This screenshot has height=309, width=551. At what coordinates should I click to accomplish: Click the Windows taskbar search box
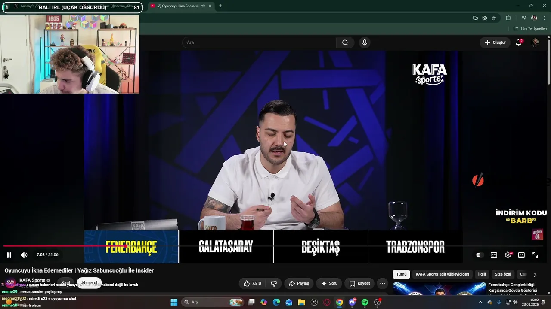[213, 302]
